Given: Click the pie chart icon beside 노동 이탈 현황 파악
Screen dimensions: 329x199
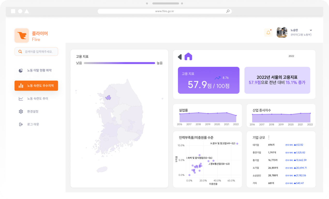Looking at the screenshot, I should 21,70.
